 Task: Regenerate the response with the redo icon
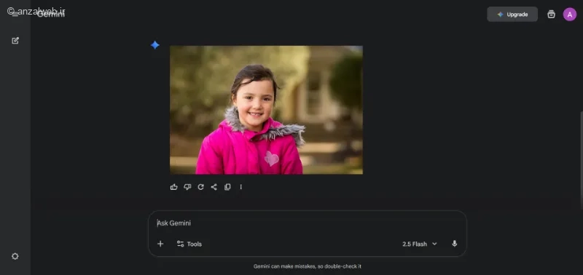pyautogui.click(x=201, y=187)
